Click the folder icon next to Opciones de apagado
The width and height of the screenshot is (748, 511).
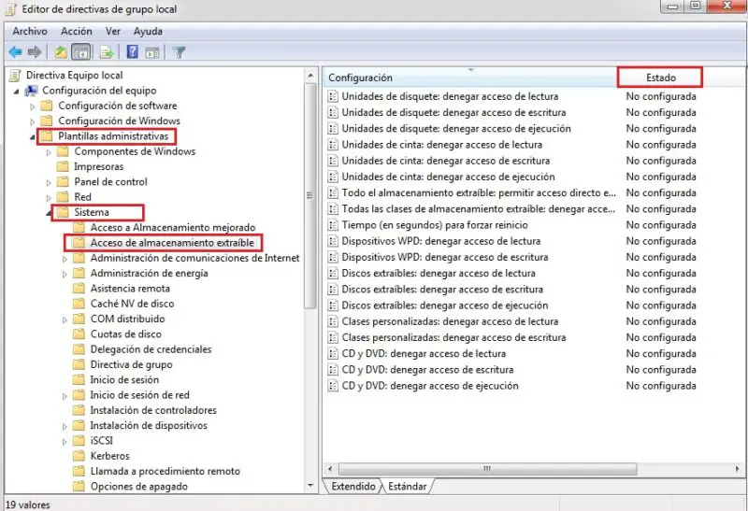coord(79,486)
